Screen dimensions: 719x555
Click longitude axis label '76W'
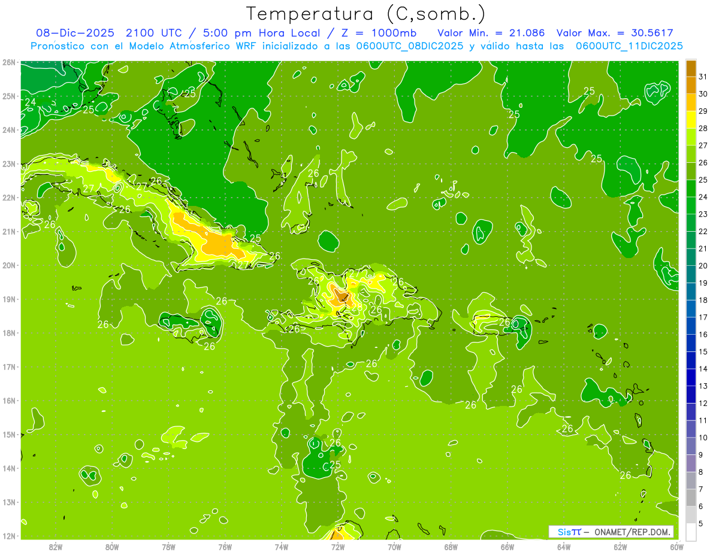pos(225,547)
